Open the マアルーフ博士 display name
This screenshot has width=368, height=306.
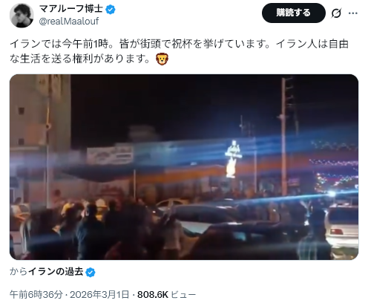(71, 9)
